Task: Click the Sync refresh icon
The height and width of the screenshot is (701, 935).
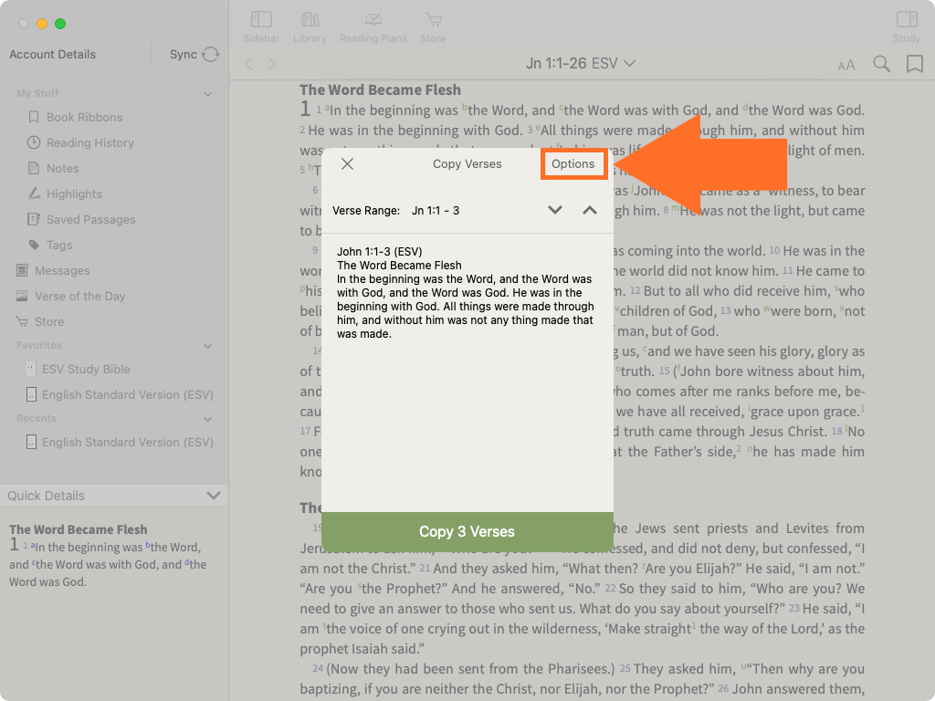Action: coord(211,55)
